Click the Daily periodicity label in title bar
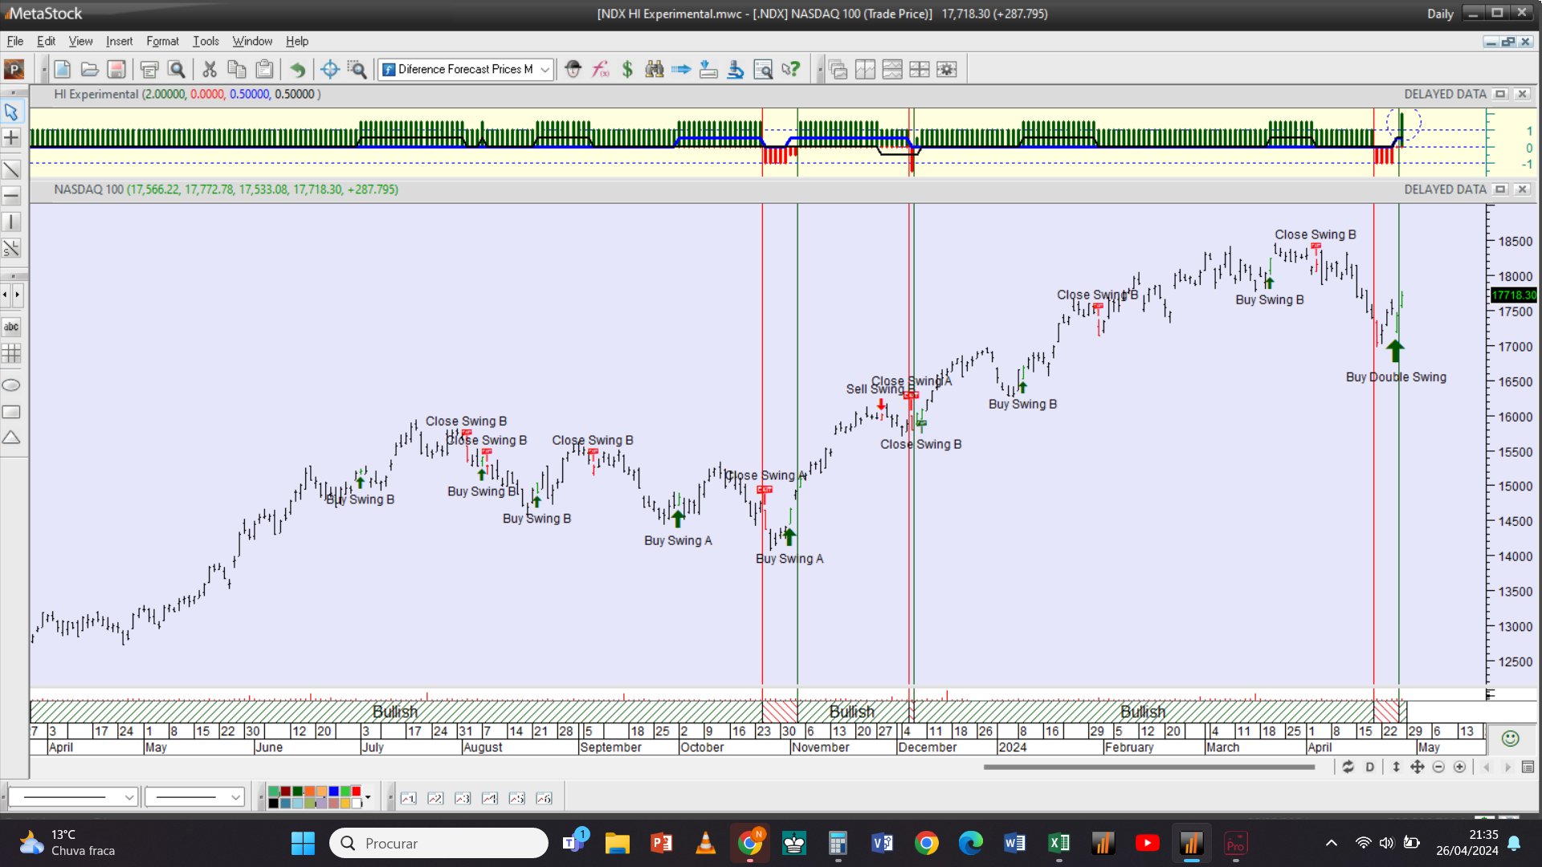 point(1440,14)
